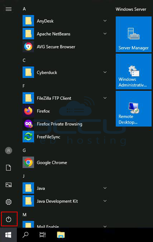The width and height of the screenshot is (153, 242).
Task: Open Settings gear in sidebar
Action: (9, 202)
